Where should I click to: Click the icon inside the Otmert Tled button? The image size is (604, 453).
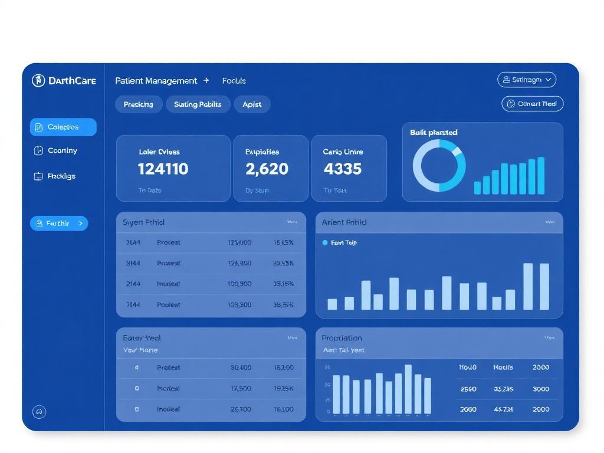coord(511,104)
